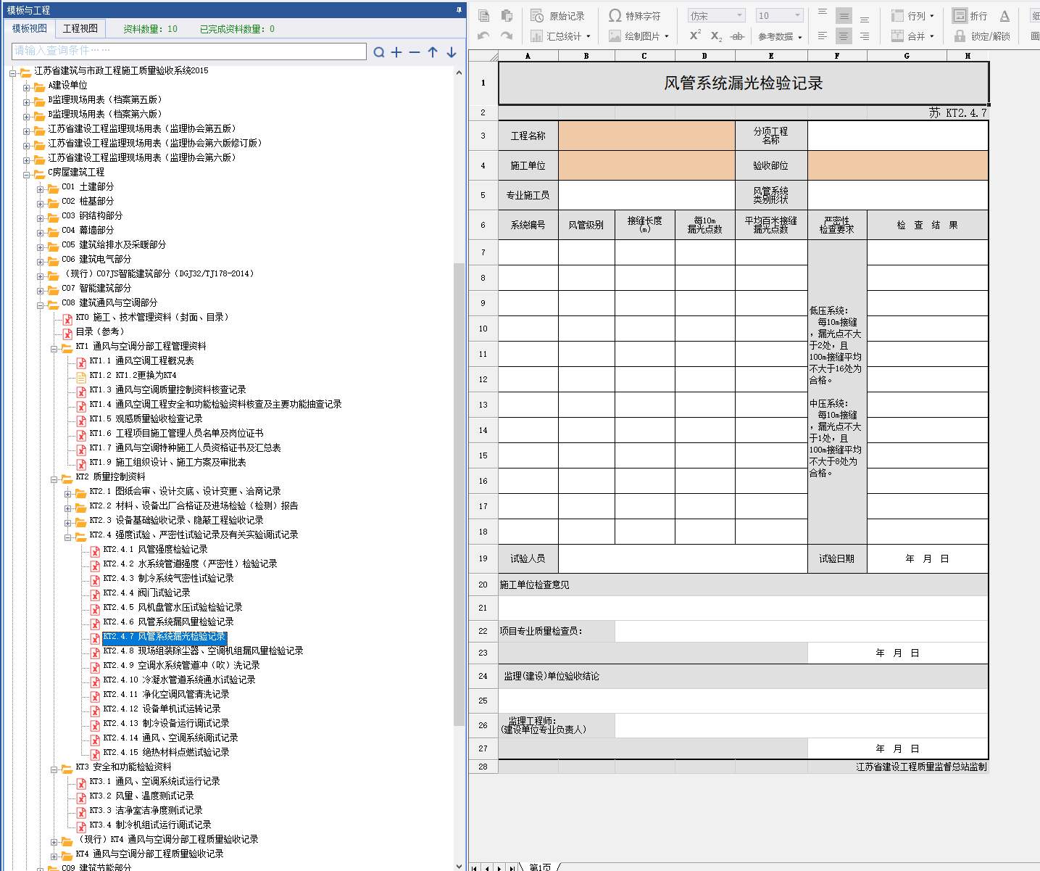Align text right horizontally

(x=865, y=36)
